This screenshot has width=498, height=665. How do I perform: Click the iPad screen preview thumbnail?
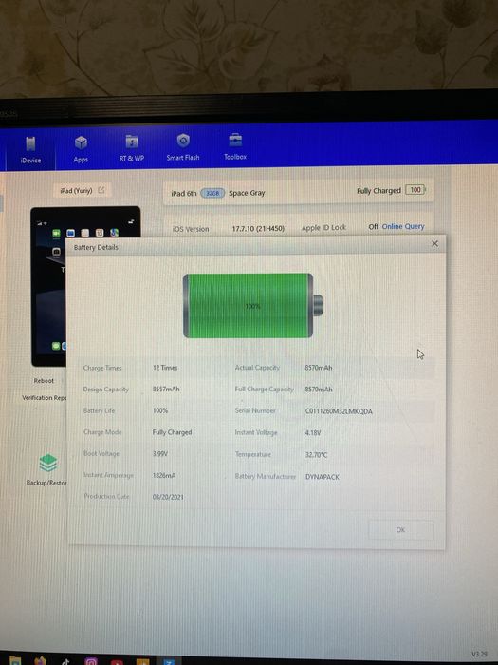(x=48, y=286)
